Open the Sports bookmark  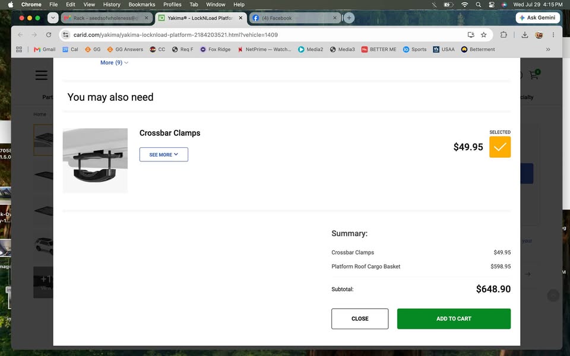(415, 49)
